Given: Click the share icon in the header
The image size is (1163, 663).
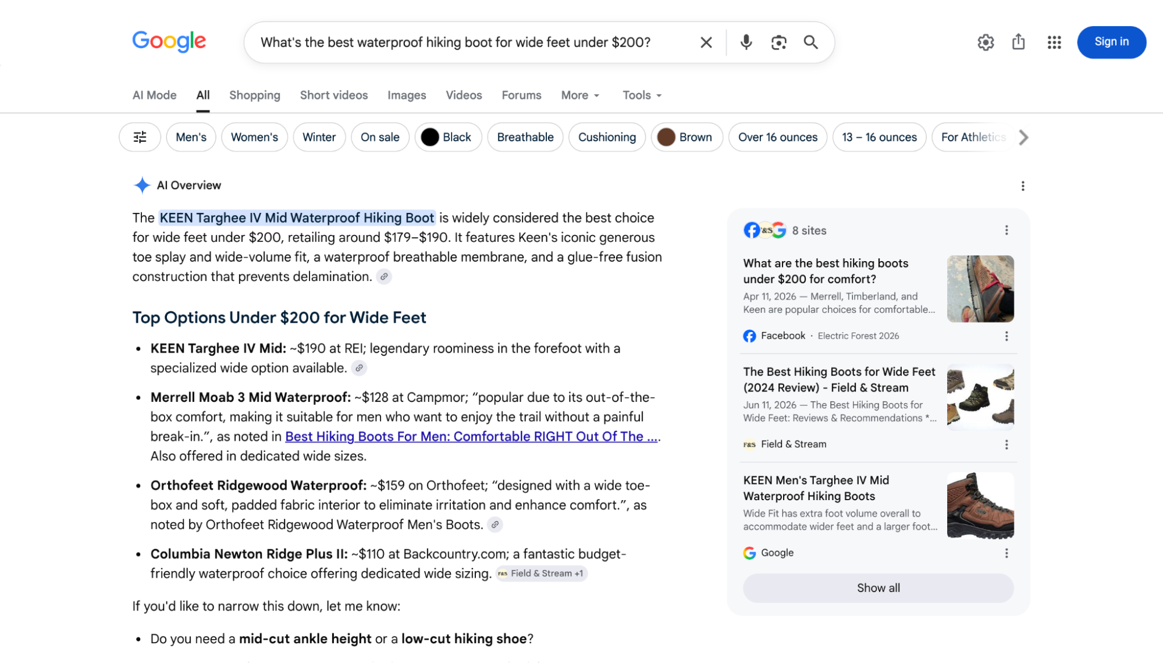Looking at the screenshot, I should [1018, 42].
